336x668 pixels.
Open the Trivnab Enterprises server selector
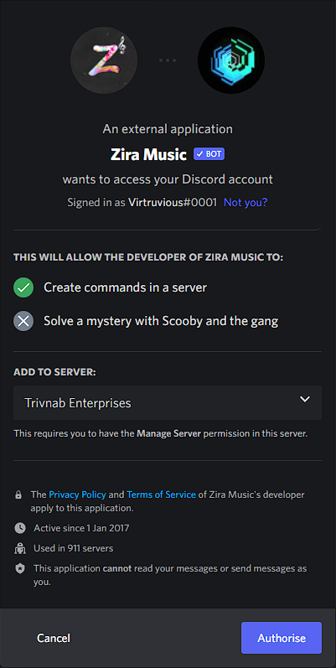168,402
